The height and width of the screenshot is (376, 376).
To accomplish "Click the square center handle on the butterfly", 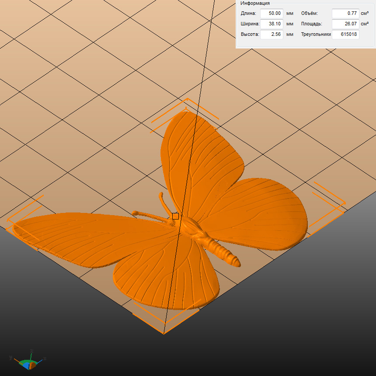I will (175, 216).
